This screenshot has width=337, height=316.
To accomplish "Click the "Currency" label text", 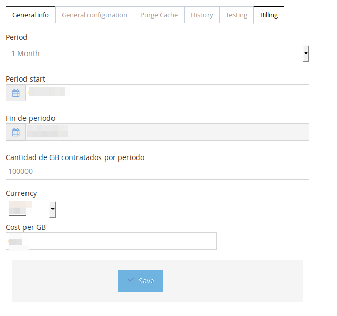I will 21,193.
